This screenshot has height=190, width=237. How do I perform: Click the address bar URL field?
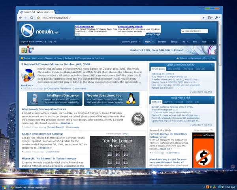(121, 18)
